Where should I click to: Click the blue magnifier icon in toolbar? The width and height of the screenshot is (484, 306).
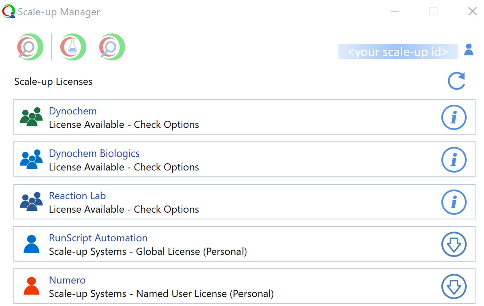pyautogui.click(x=112, y=47)
